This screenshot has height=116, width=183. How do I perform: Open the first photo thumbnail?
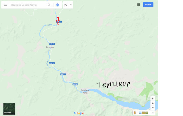click(x=140, y=113)
